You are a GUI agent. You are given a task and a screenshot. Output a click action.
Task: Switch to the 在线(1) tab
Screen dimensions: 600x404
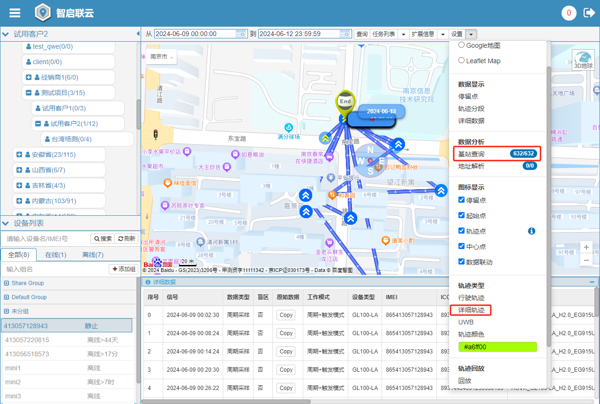point(55,255)
